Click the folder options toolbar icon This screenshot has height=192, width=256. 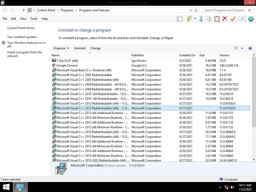pyautogui.click(x=189, y=19)
